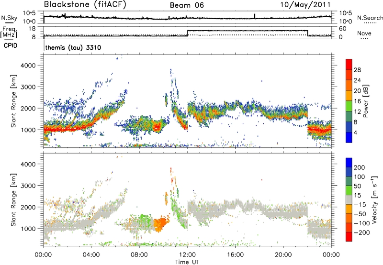Click the orange velocity patch near 09:30
The image size is (383, 265).
point(161,224)
